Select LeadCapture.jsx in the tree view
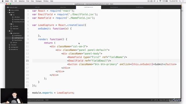 pos(19,38)
